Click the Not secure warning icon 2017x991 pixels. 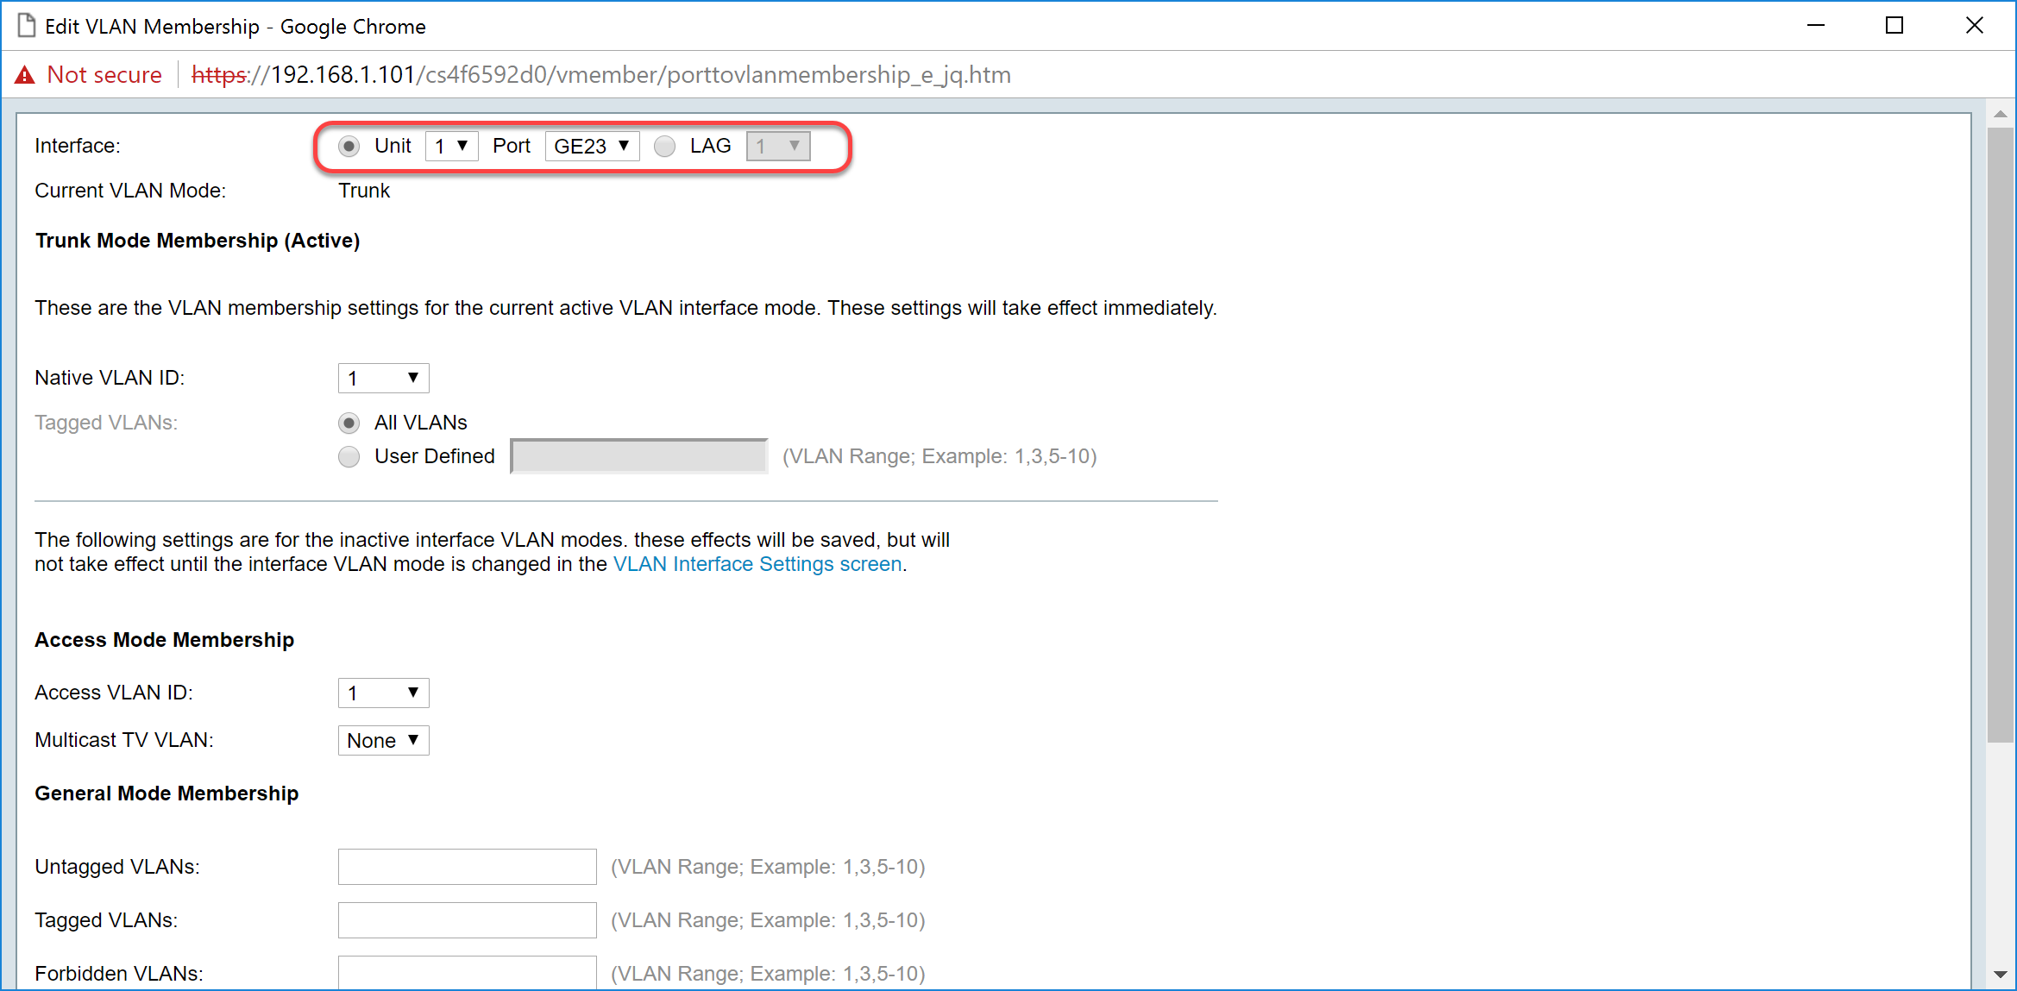(x=25, y=75)
